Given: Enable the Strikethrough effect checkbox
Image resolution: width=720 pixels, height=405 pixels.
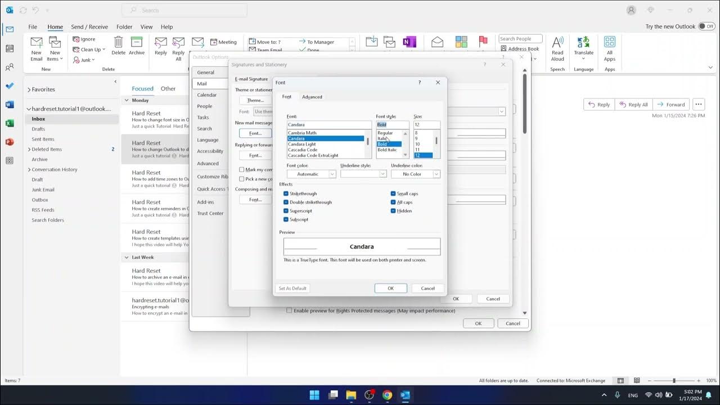Looking at the screenshot, I should click(x=286, y=193).
